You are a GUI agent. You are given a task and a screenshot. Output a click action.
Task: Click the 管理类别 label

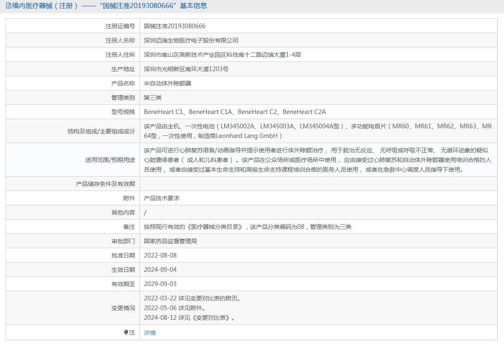pos(123,98)
